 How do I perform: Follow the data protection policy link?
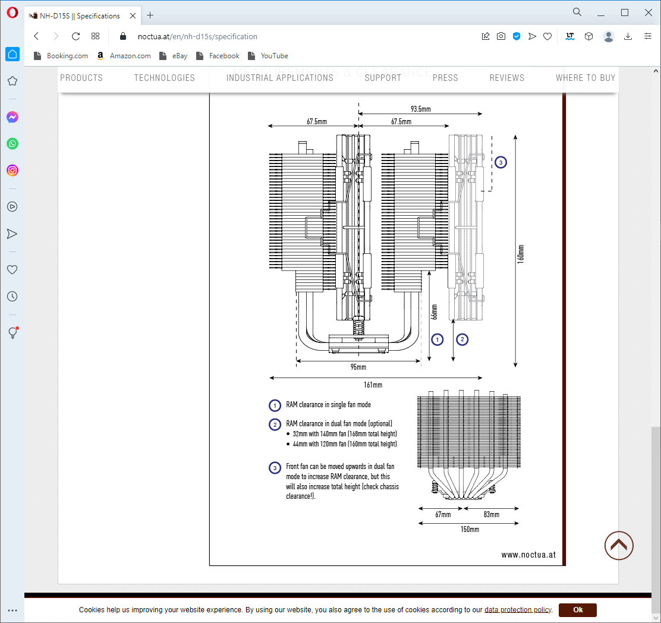(518, 610)
